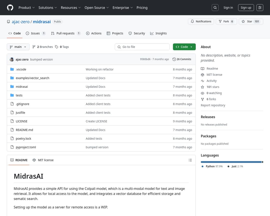Click the midrasai folder icon

[x=12, y=86]
